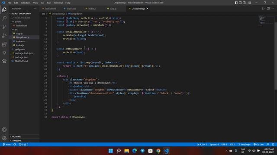Toggle primary side bar layout icon
This screenshot has height=155, width=277.
(236, 3)
